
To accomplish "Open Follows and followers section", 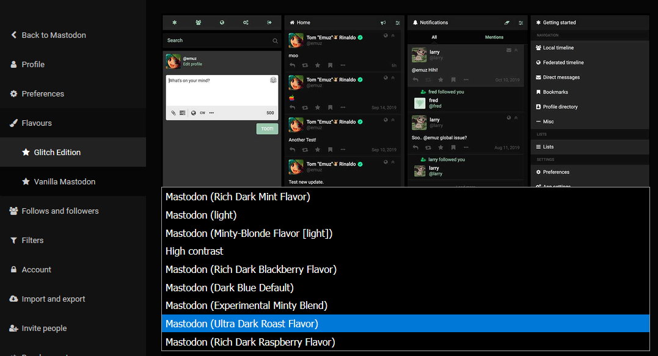I will 54,211.
